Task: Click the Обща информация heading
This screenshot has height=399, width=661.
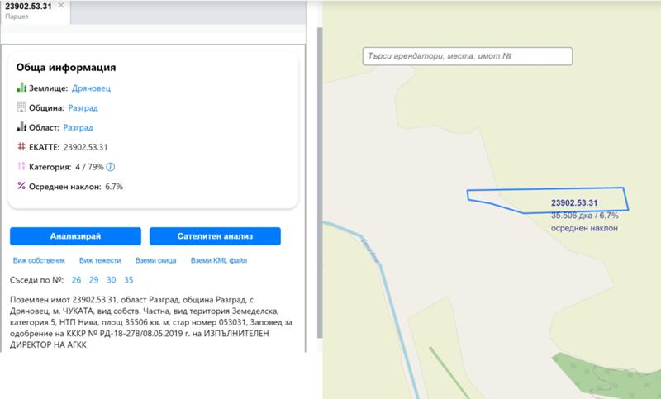Action: tap(66, 68)
